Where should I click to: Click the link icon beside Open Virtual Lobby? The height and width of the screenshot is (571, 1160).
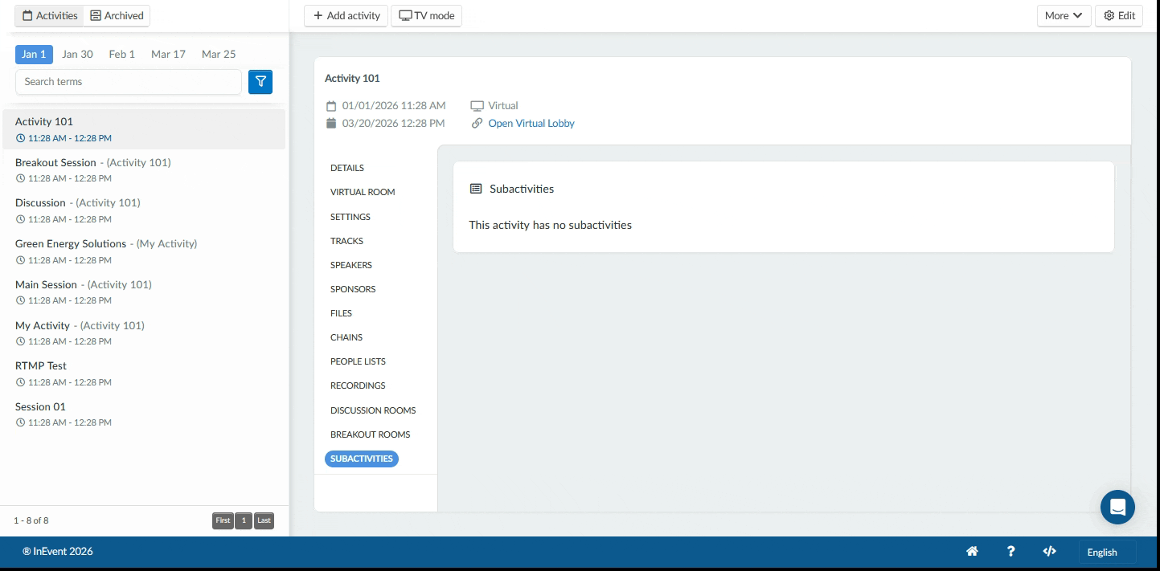click(x=478, y=124)
